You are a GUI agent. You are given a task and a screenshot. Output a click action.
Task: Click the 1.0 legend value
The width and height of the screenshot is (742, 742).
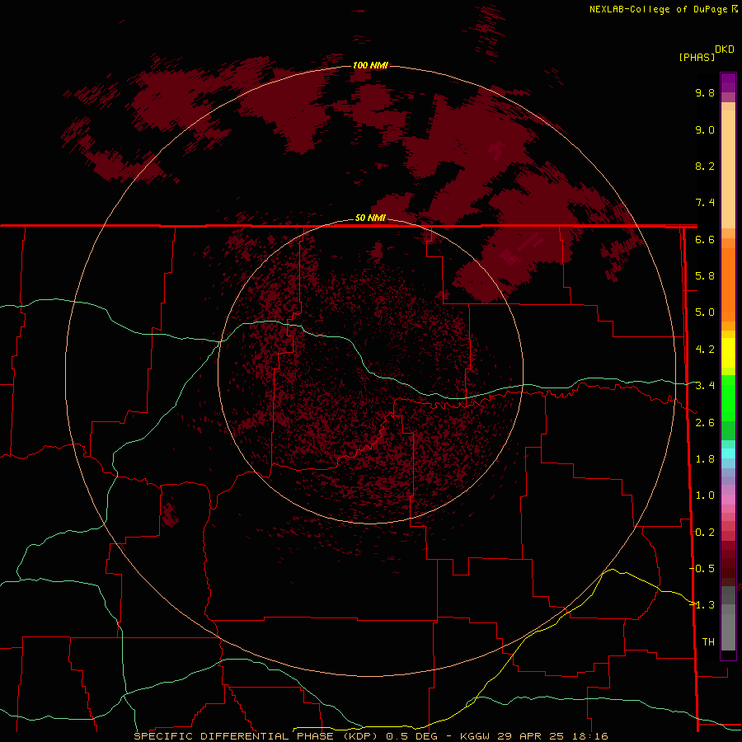pos(705,495)
